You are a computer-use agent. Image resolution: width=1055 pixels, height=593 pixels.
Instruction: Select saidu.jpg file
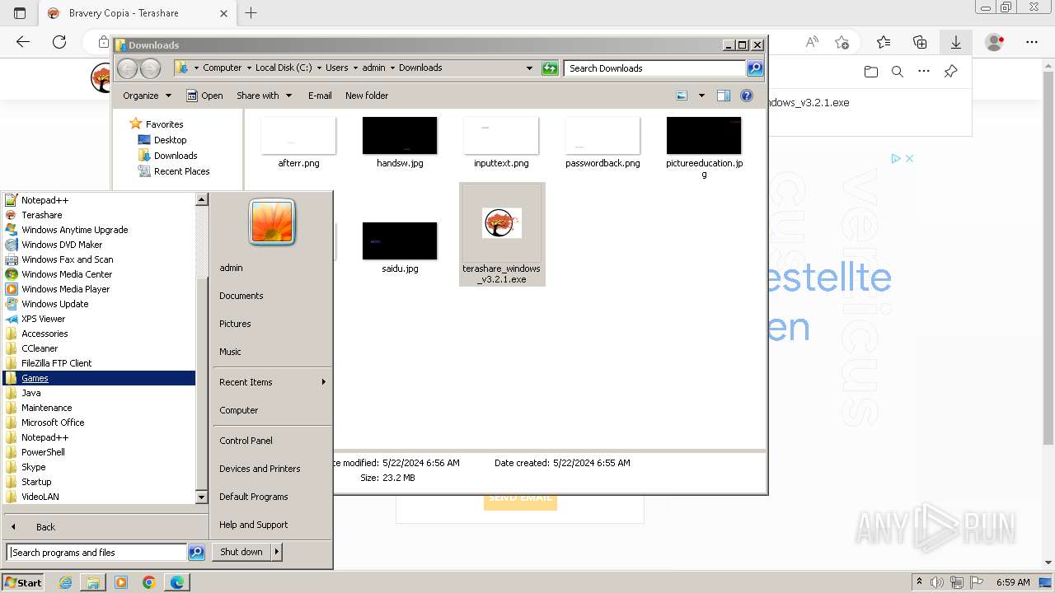pos(400,247)
